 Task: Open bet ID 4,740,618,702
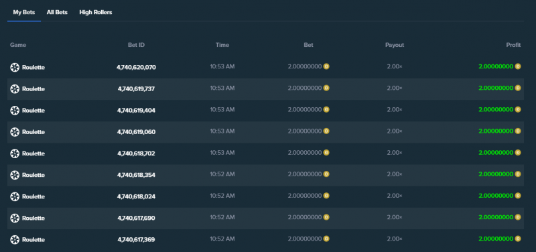tap(136, 153)
